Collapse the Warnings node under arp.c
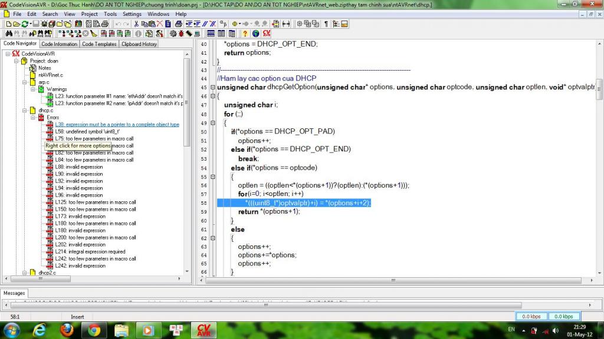 pyautogui.click(x=33, y=89)
